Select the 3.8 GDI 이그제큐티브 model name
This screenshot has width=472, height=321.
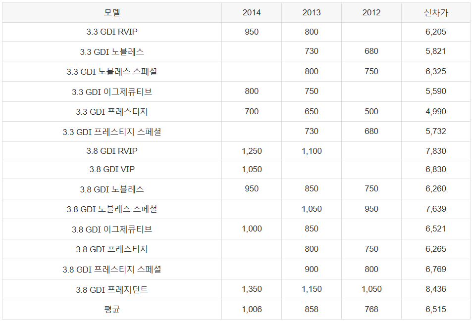[111, 229]
